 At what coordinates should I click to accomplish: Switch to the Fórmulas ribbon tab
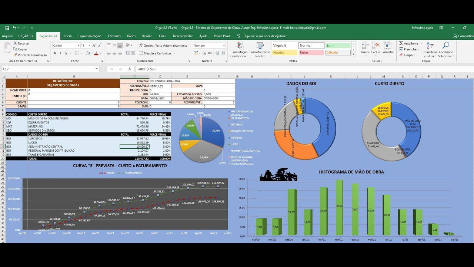114,36
